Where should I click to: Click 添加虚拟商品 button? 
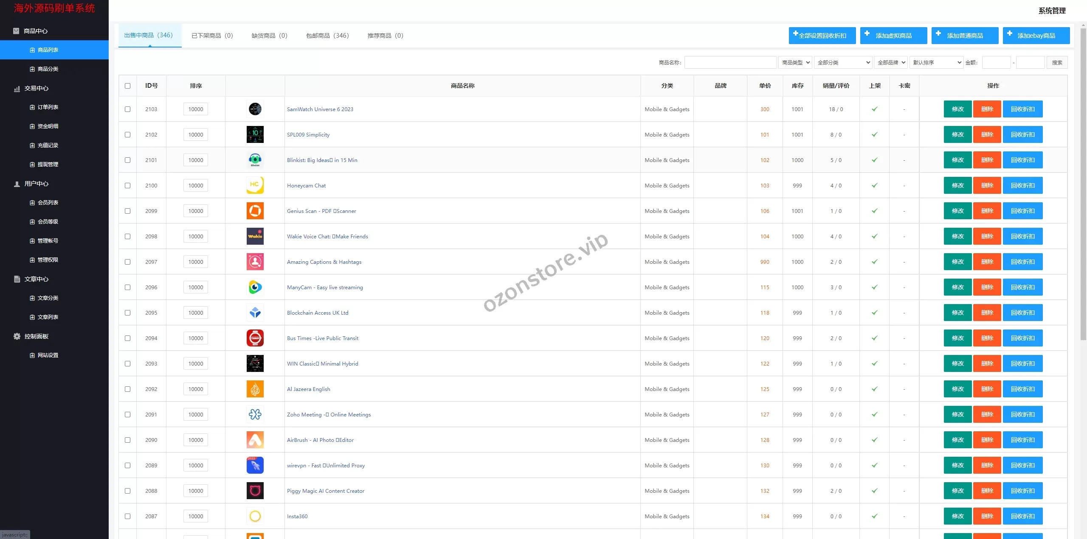click(x=893, y=36)
